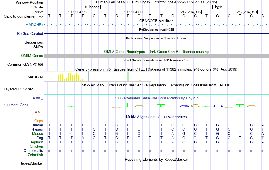The image size is (269, 170).
Task: Click the Zebrafish species label
Action: [x=35, y=155]
